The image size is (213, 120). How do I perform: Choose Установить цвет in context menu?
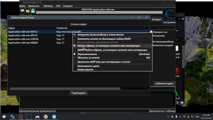click(112, 66)
